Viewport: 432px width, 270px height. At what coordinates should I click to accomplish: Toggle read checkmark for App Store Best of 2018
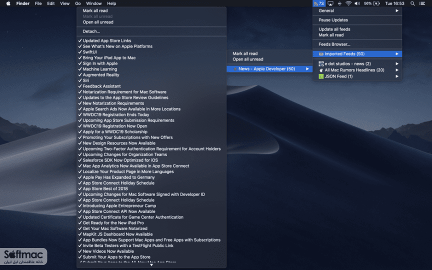coord(80,188)
